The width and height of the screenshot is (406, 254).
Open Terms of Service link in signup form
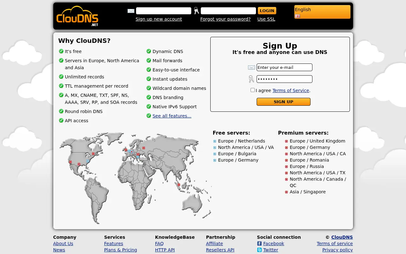[291, 90]
